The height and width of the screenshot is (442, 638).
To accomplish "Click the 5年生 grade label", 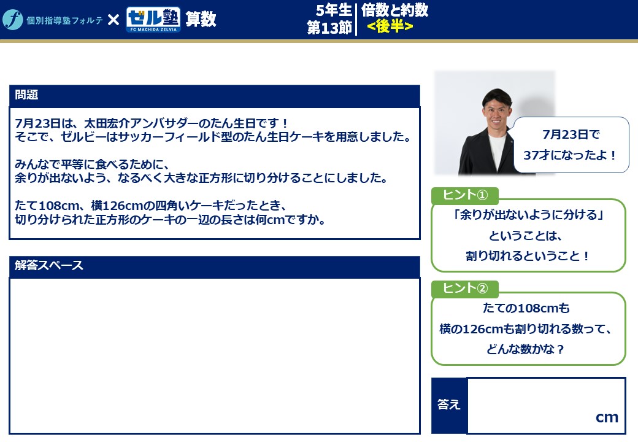I will pos(334,10).
